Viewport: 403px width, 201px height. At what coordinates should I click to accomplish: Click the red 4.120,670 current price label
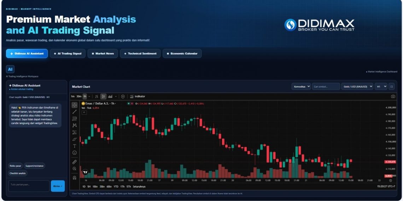390,162
